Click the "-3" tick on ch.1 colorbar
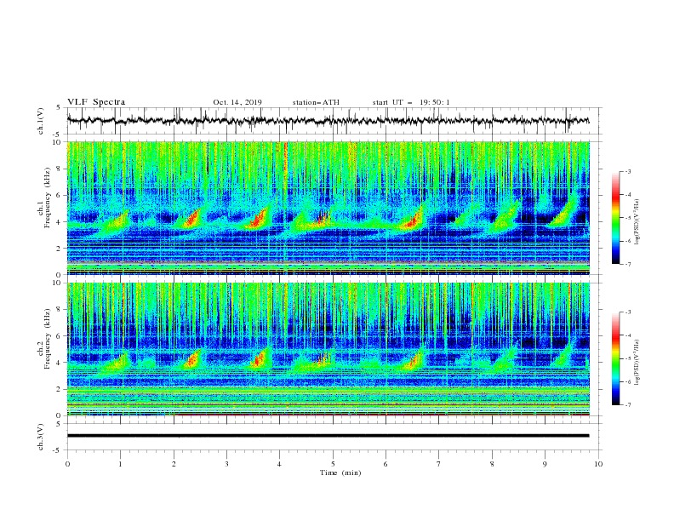The height and width of the screenshot is (521, 674). click(x=628, y=171)
